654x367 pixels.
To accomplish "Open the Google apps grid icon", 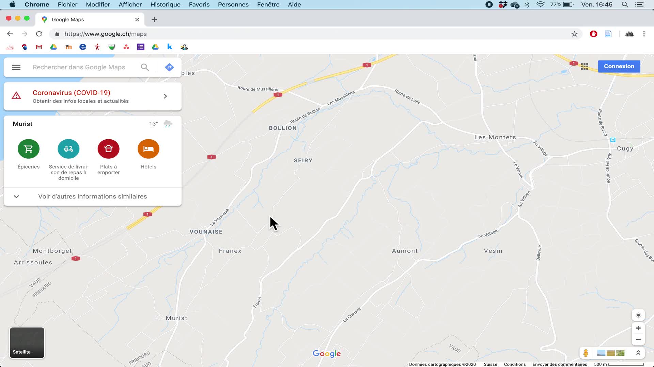I will [x=585, y=67].
